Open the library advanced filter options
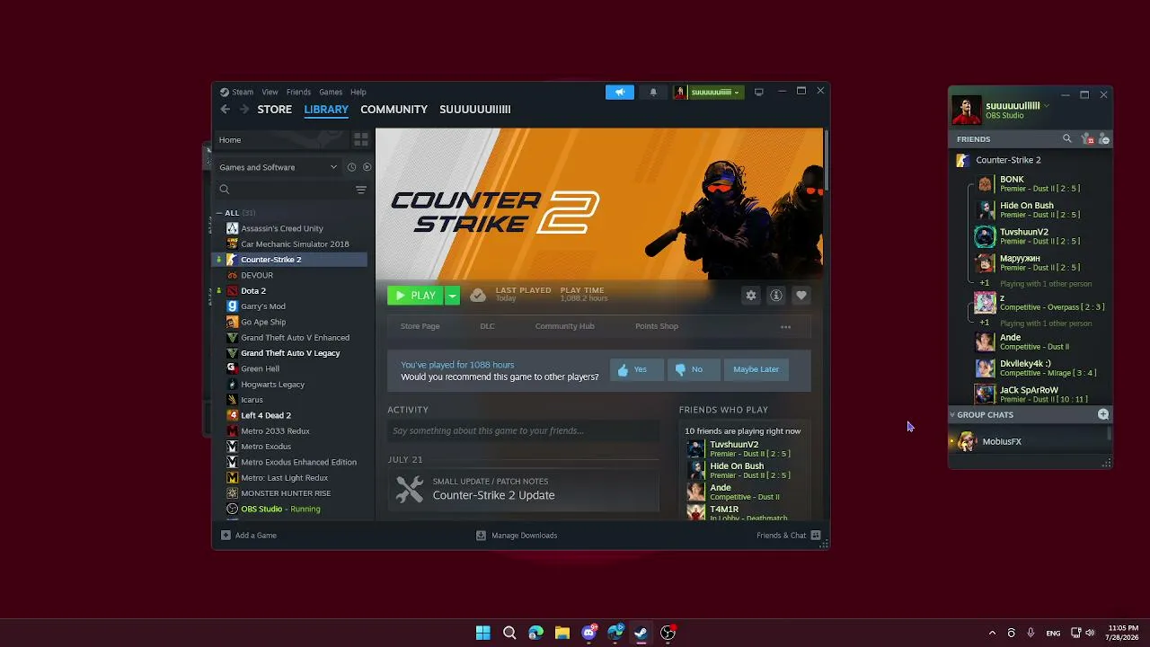 coord(361,190)
